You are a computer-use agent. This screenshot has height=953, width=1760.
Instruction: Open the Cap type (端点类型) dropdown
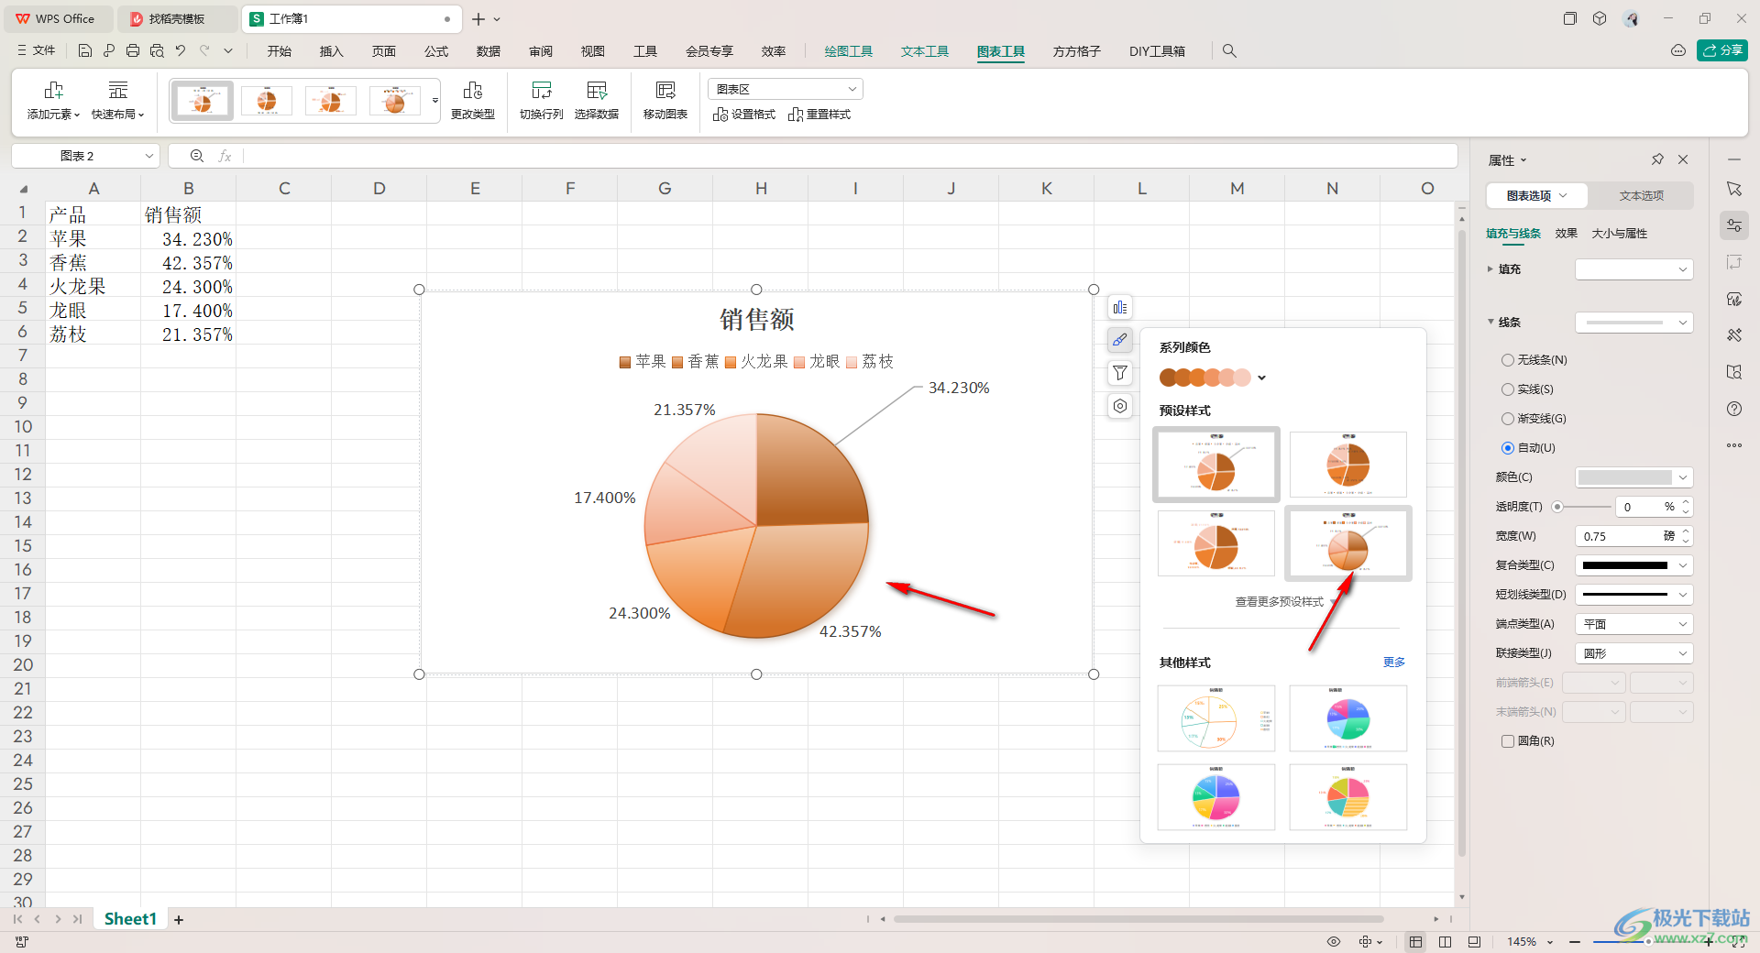[x=1634, y=624]
